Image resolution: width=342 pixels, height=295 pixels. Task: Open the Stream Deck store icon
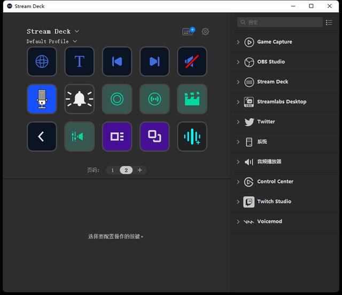189,31
